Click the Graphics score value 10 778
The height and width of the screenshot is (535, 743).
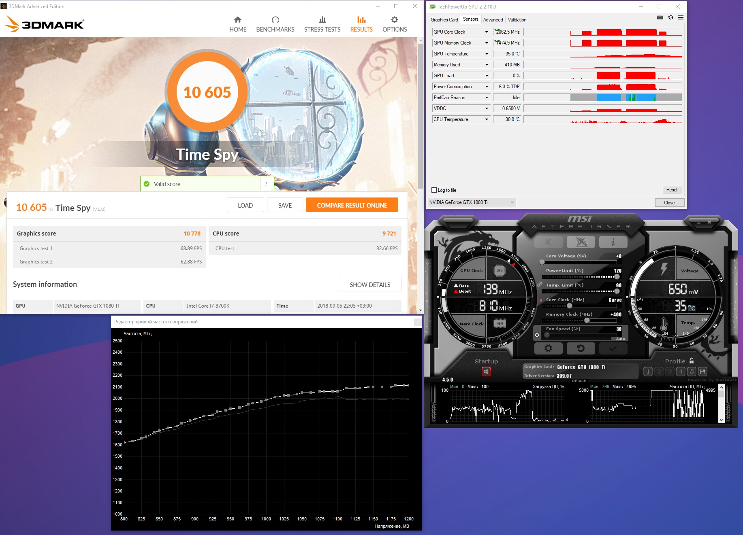point(192,234)
